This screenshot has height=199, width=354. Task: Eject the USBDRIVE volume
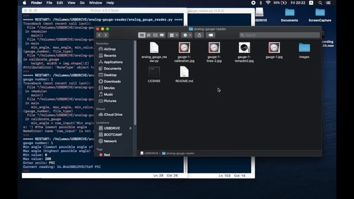[131, 128]
